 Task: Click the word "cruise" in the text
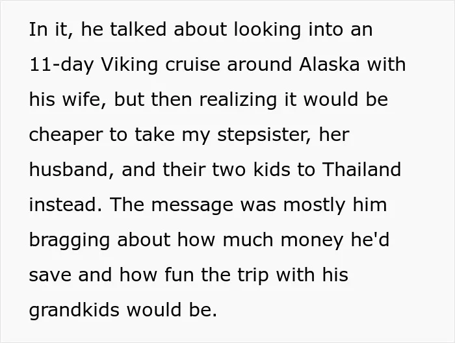pos(192,64)
